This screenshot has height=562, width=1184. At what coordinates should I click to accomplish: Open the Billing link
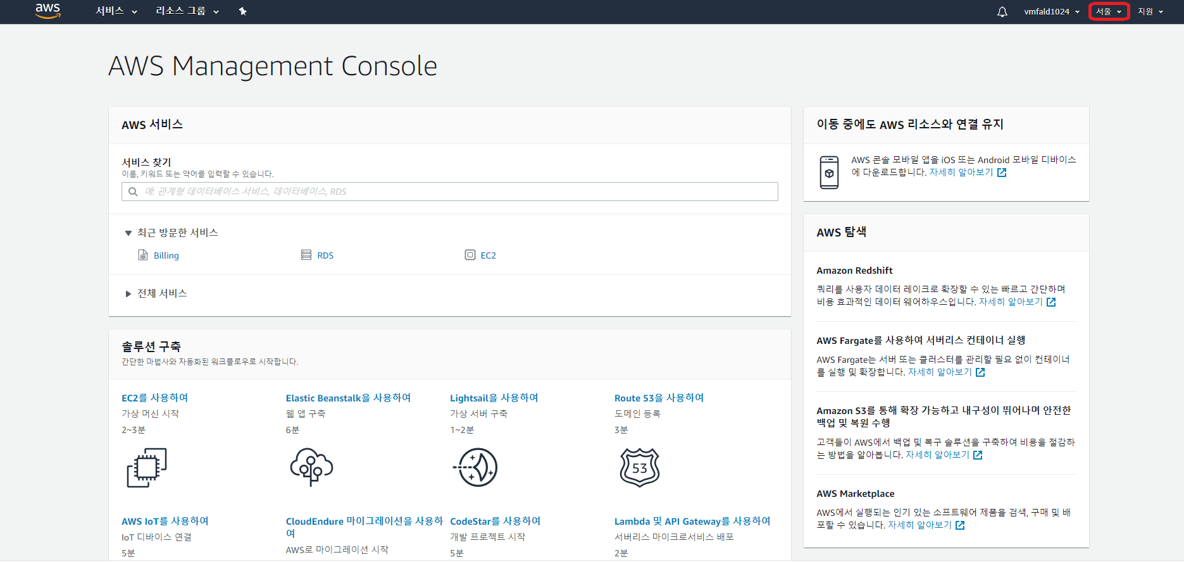166,255
